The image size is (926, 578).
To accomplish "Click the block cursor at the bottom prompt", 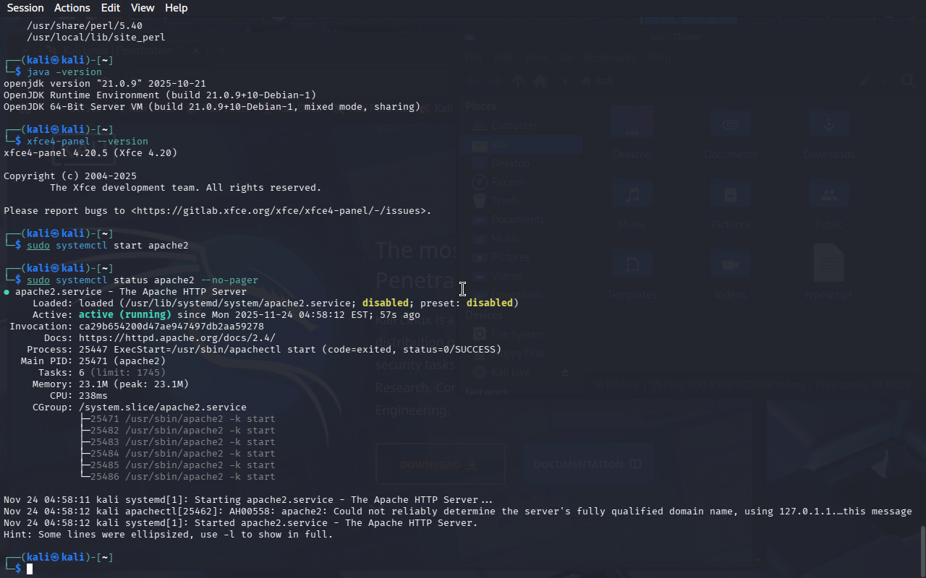I will click(x=30, y=569).
